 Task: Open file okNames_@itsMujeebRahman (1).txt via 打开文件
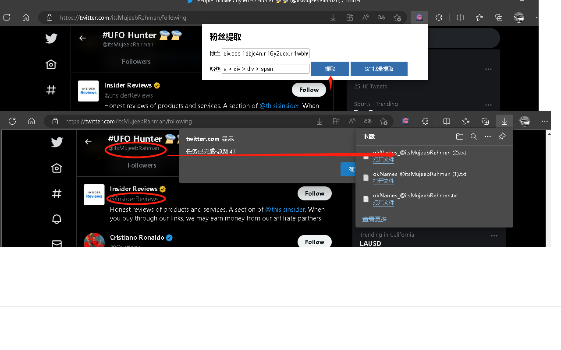click(x=383, y=181)
